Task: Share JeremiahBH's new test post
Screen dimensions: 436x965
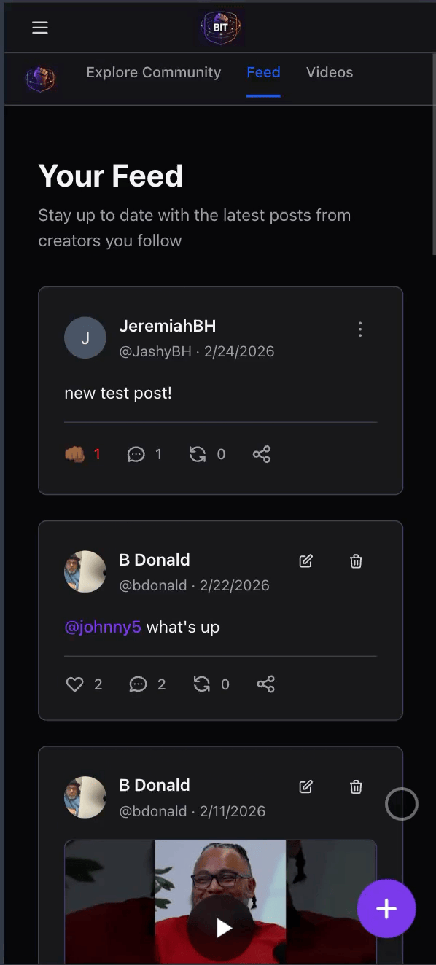Action: (x=262, y=453)
